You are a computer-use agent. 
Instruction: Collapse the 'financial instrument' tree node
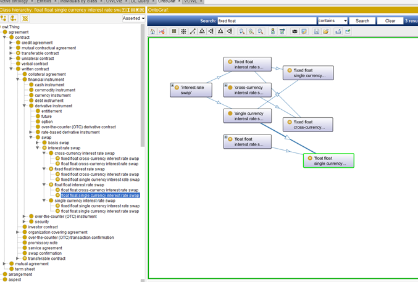[x=17, y=80]
